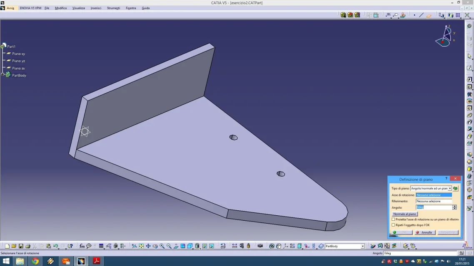Click the Open file folder icon
This screenshot has height=266, width=474.
point(14,246)
